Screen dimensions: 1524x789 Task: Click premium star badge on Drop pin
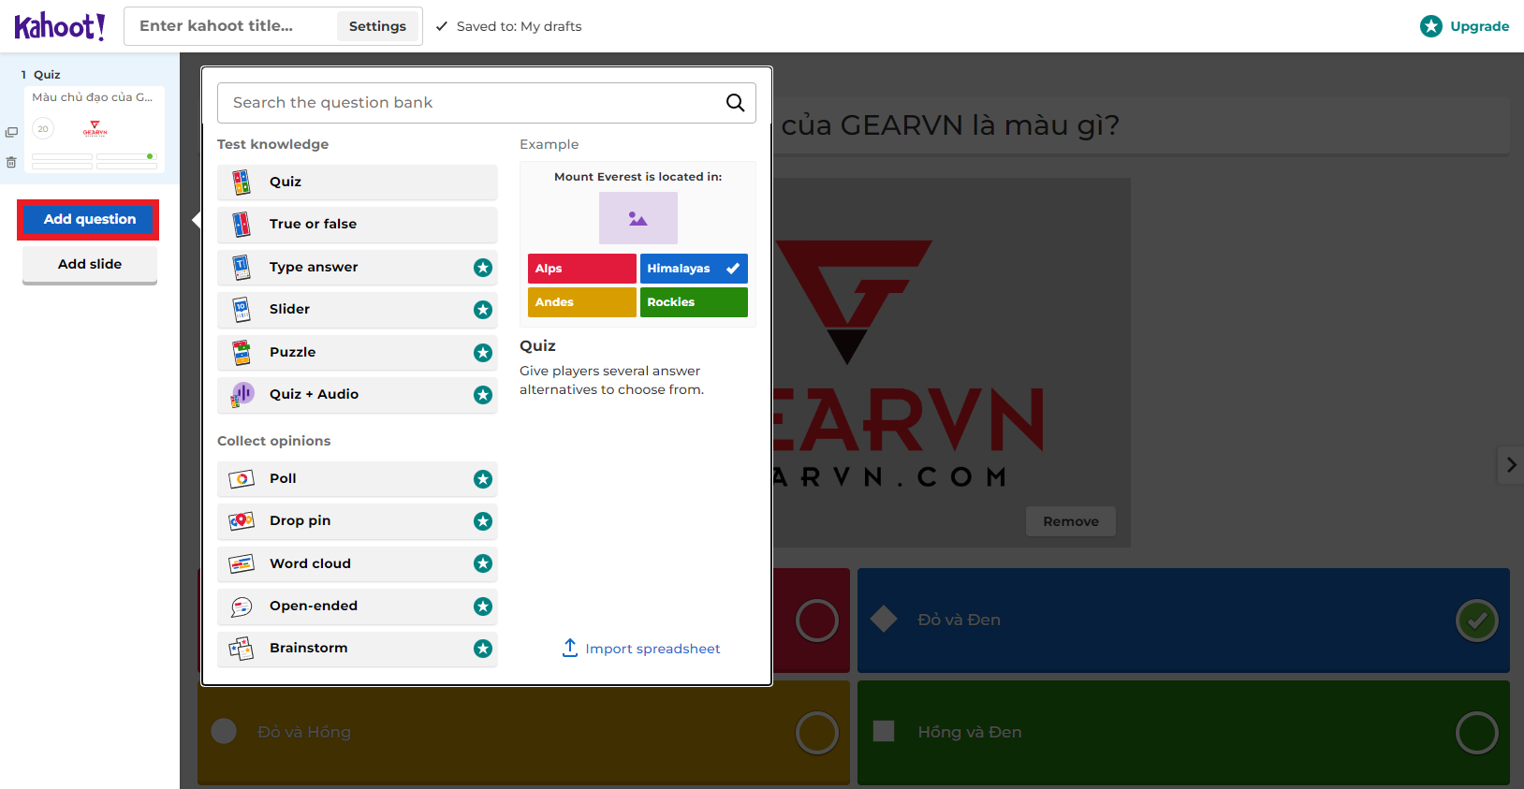tap(483, 521)
